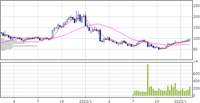Click the 0 volume axis label
This screenshot has height=103, width=200.
pyautogui.click(x=194, y=96)
